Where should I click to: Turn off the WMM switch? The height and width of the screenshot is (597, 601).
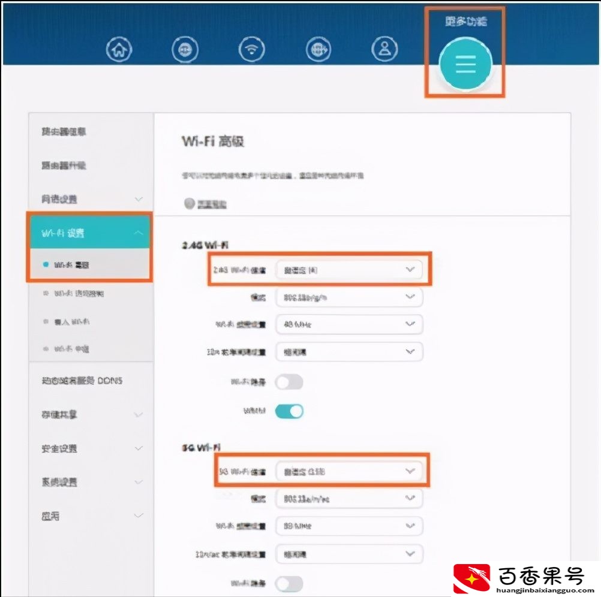pyautogui.click(x=289, y=411)
